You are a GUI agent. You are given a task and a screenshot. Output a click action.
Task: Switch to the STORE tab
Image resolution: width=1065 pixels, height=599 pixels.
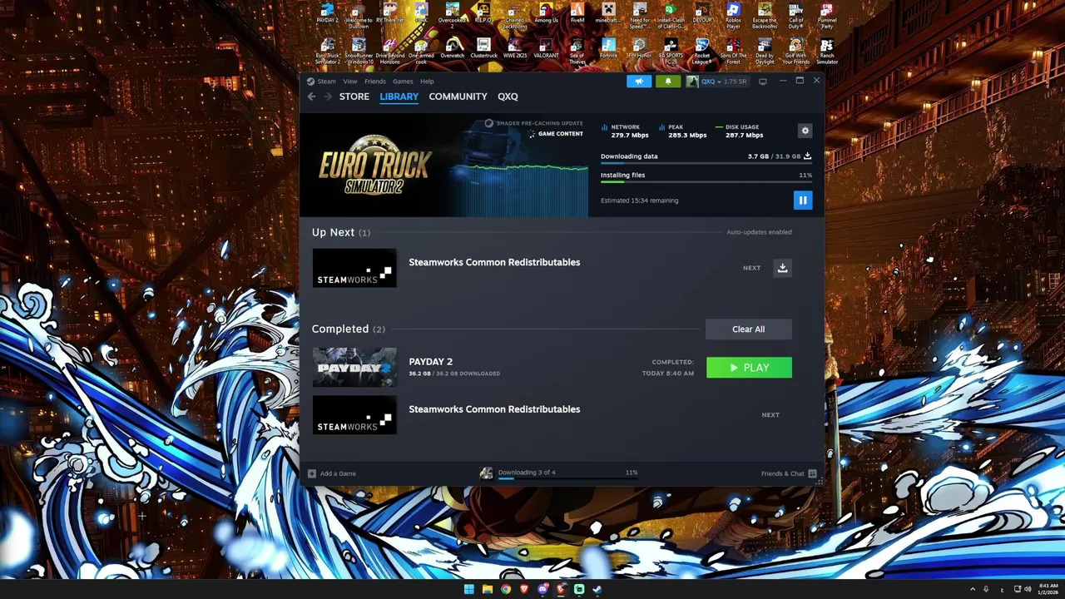coord(354,97)
